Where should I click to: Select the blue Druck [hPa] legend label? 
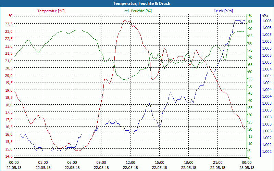click(223, 11)
